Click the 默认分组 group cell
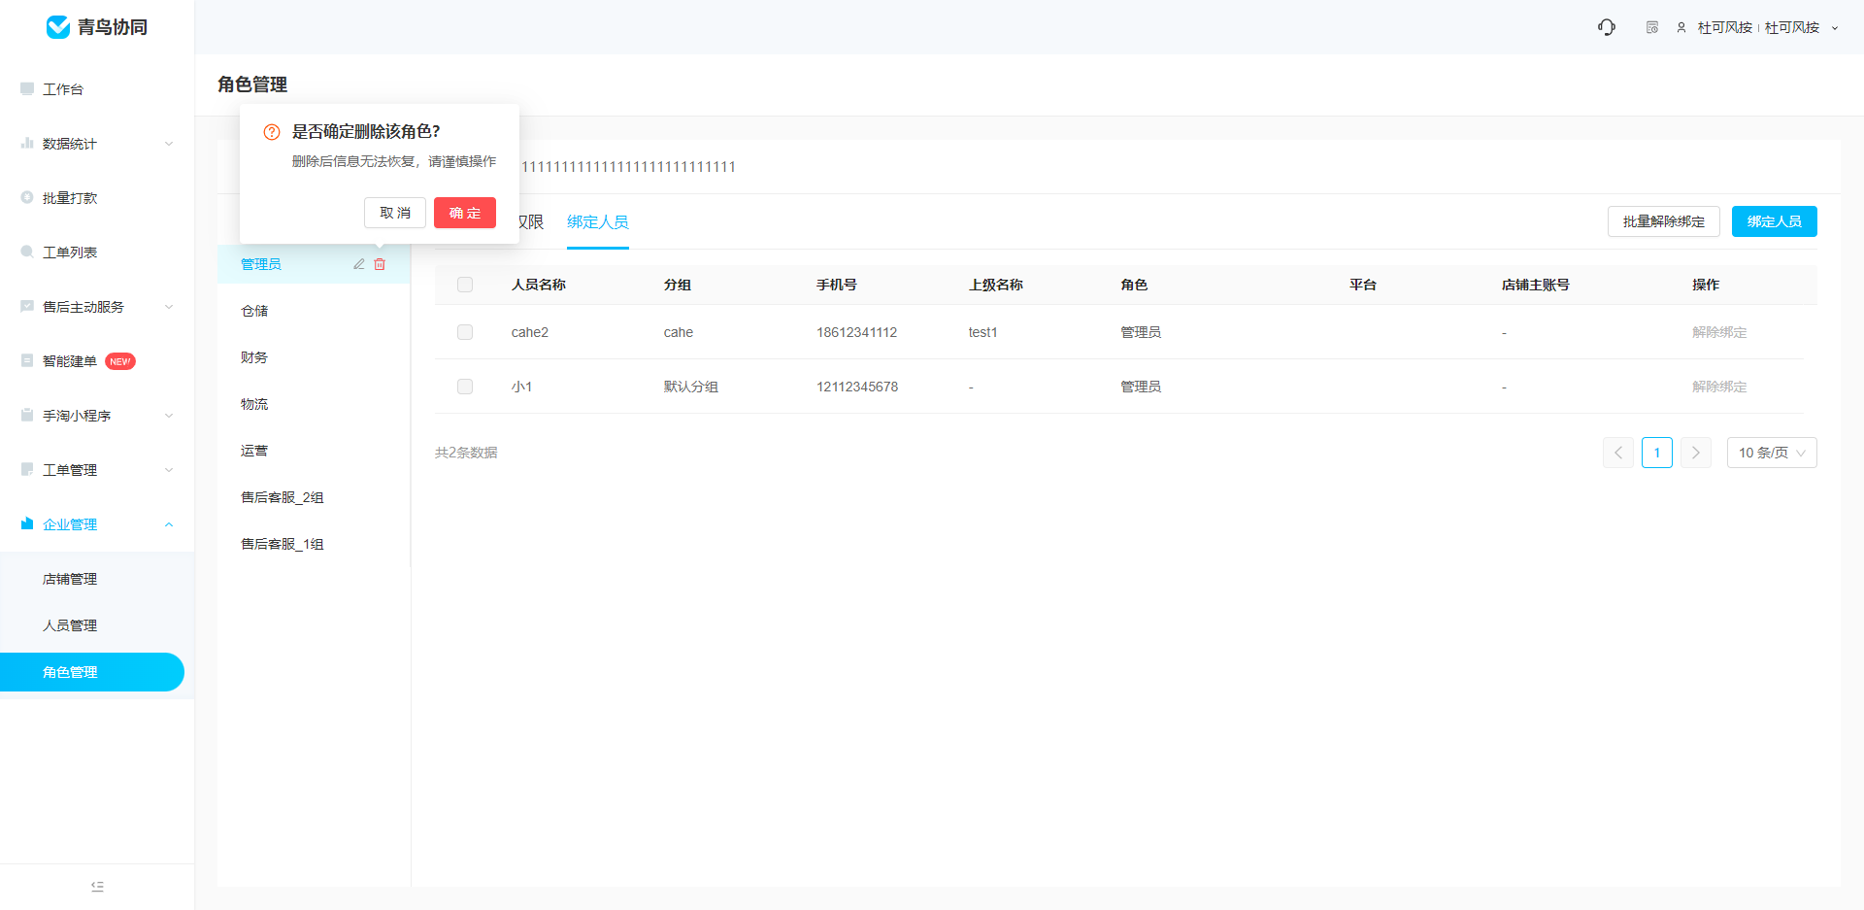This screenshot has width=1864, height=910. point(691,387)
